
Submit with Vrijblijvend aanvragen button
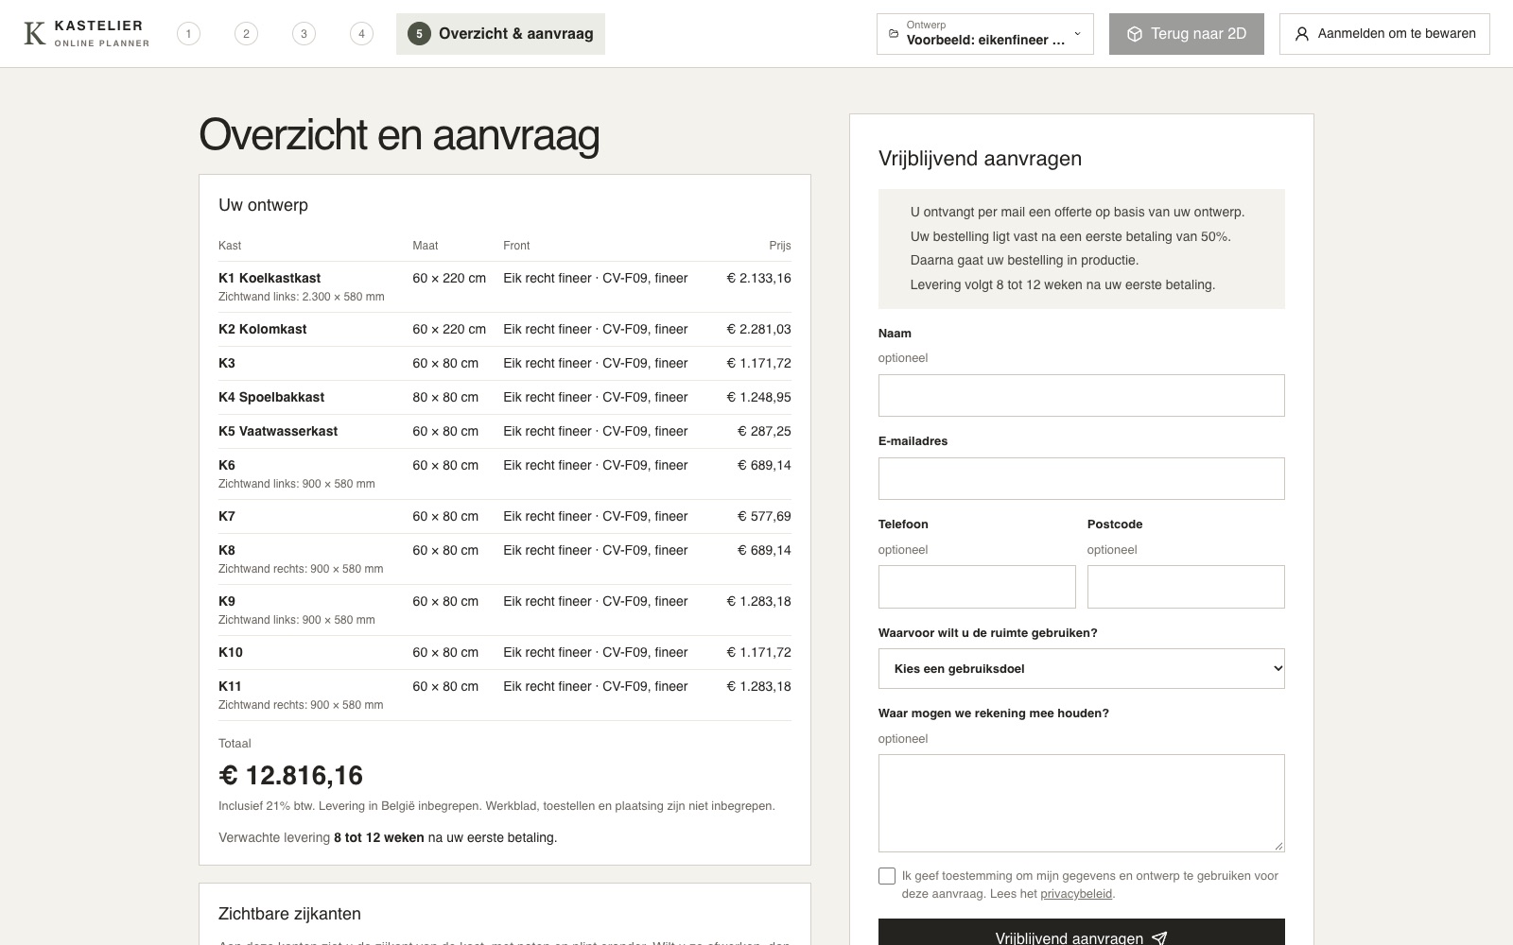(x=1081, y=933)
